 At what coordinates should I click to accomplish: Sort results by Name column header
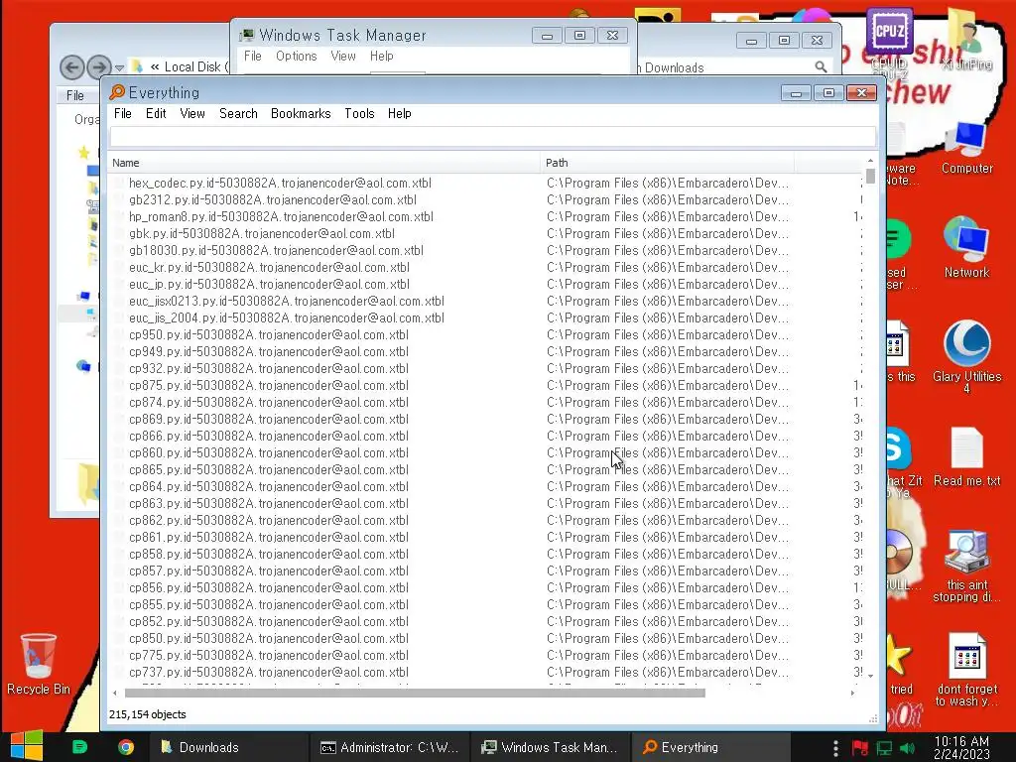coord(324,163)
